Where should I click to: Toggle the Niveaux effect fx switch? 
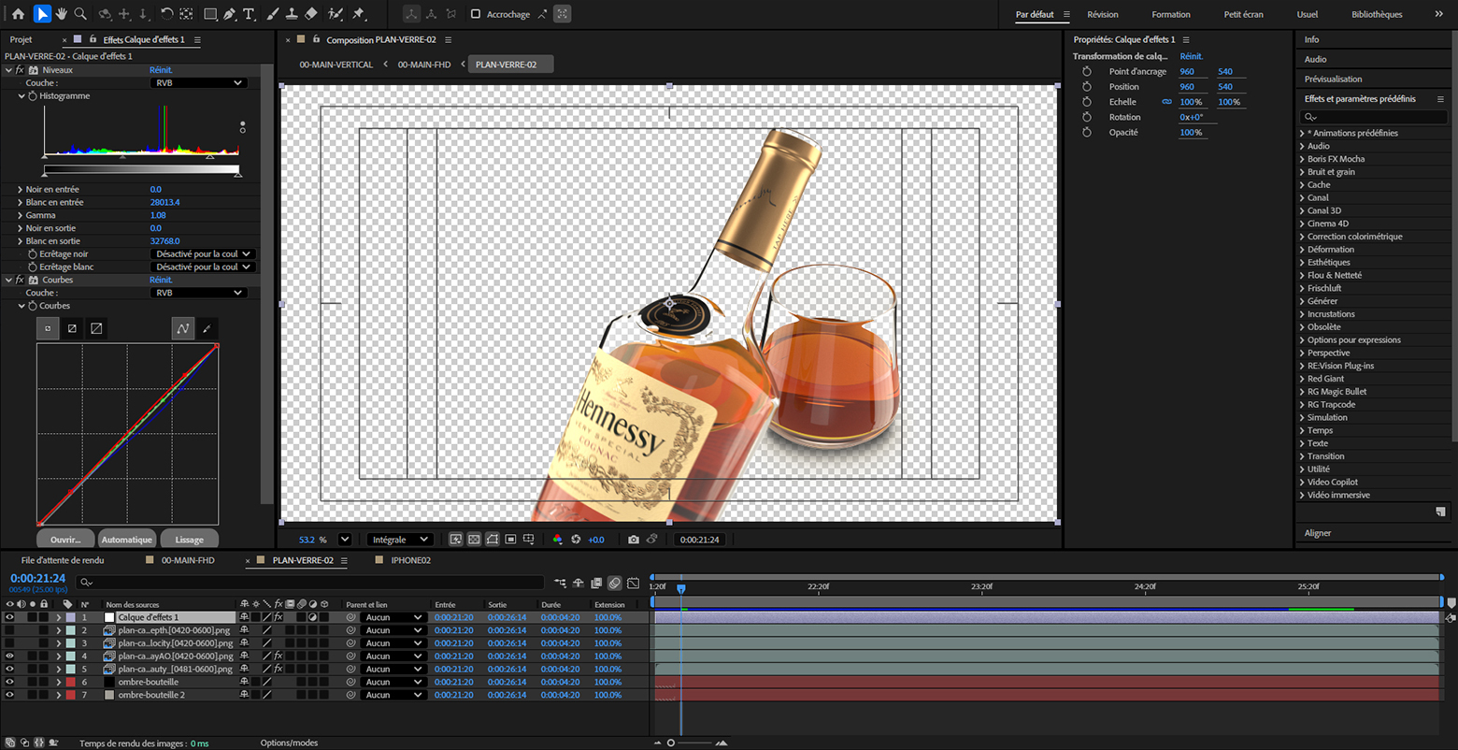tap(20, 70)
